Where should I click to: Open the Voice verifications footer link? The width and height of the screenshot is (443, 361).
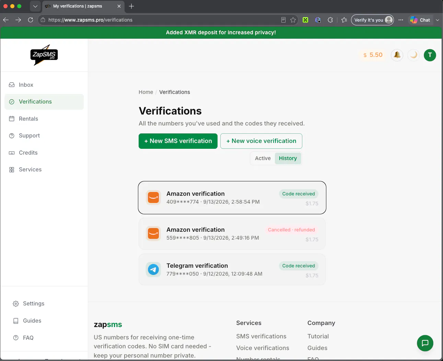coord(263,348)
